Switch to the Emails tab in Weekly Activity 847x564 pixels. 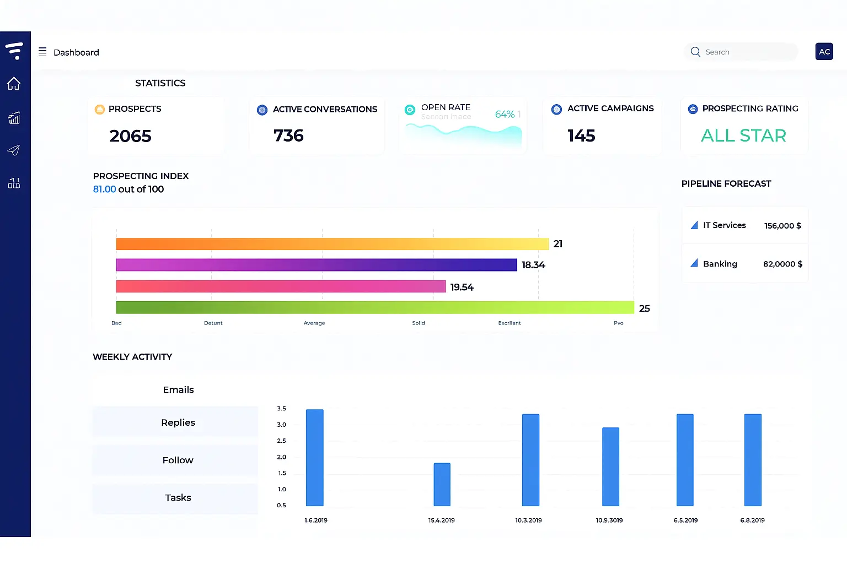coord(178,389)
